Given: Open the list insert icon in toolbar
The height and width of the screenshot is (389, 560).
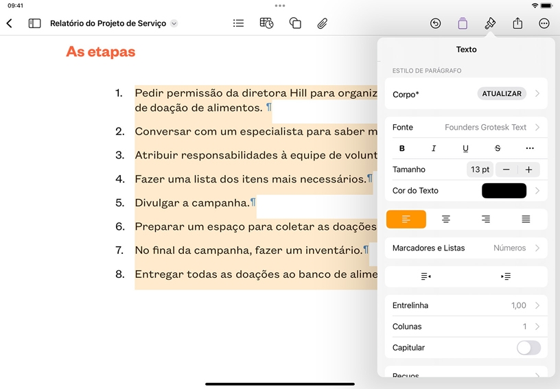Looking at the screenshot, I should (238, 23).
